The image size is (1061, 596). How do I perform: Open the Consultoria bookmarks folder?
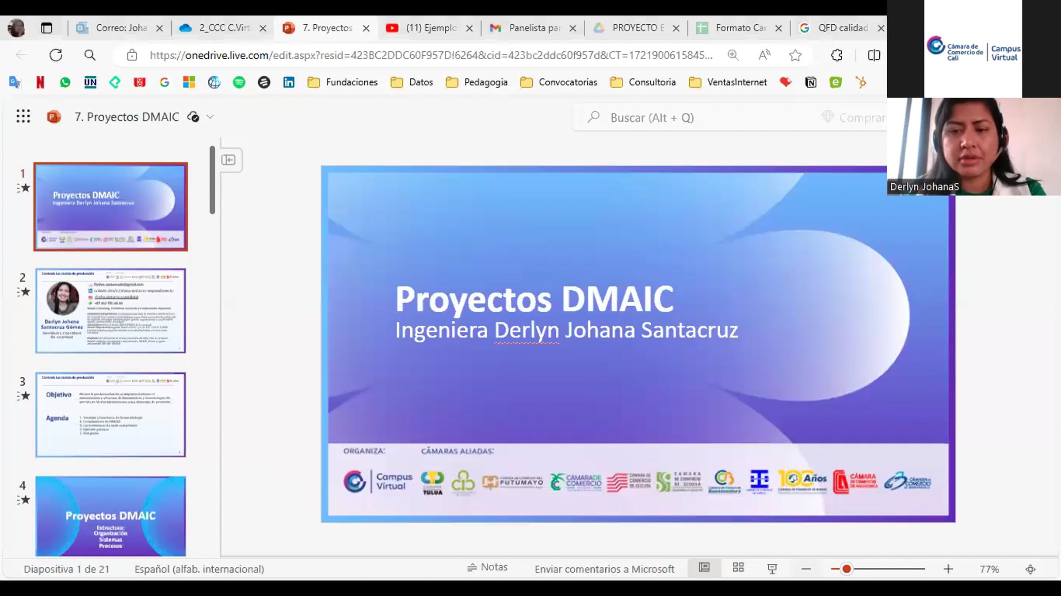[x=643, y=82]
